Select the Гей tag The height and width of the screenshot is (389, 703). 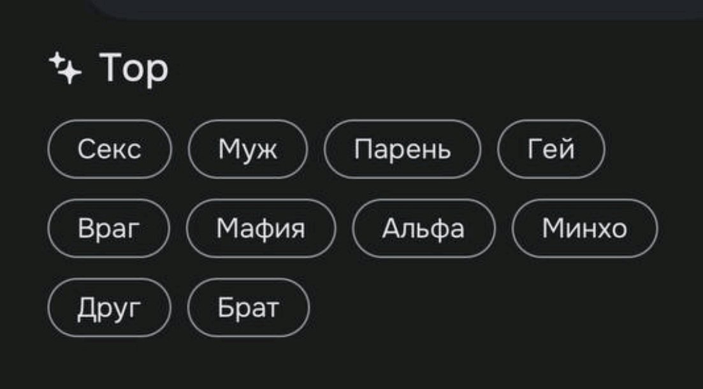pyautogui.click(x=551, y=149)
